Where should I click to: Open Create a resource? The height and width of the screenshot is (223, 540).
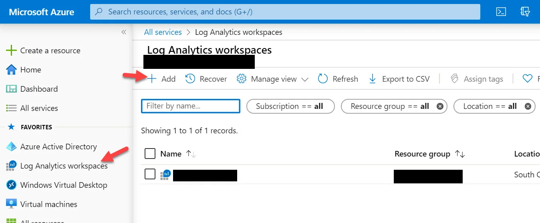pos(50,50)
